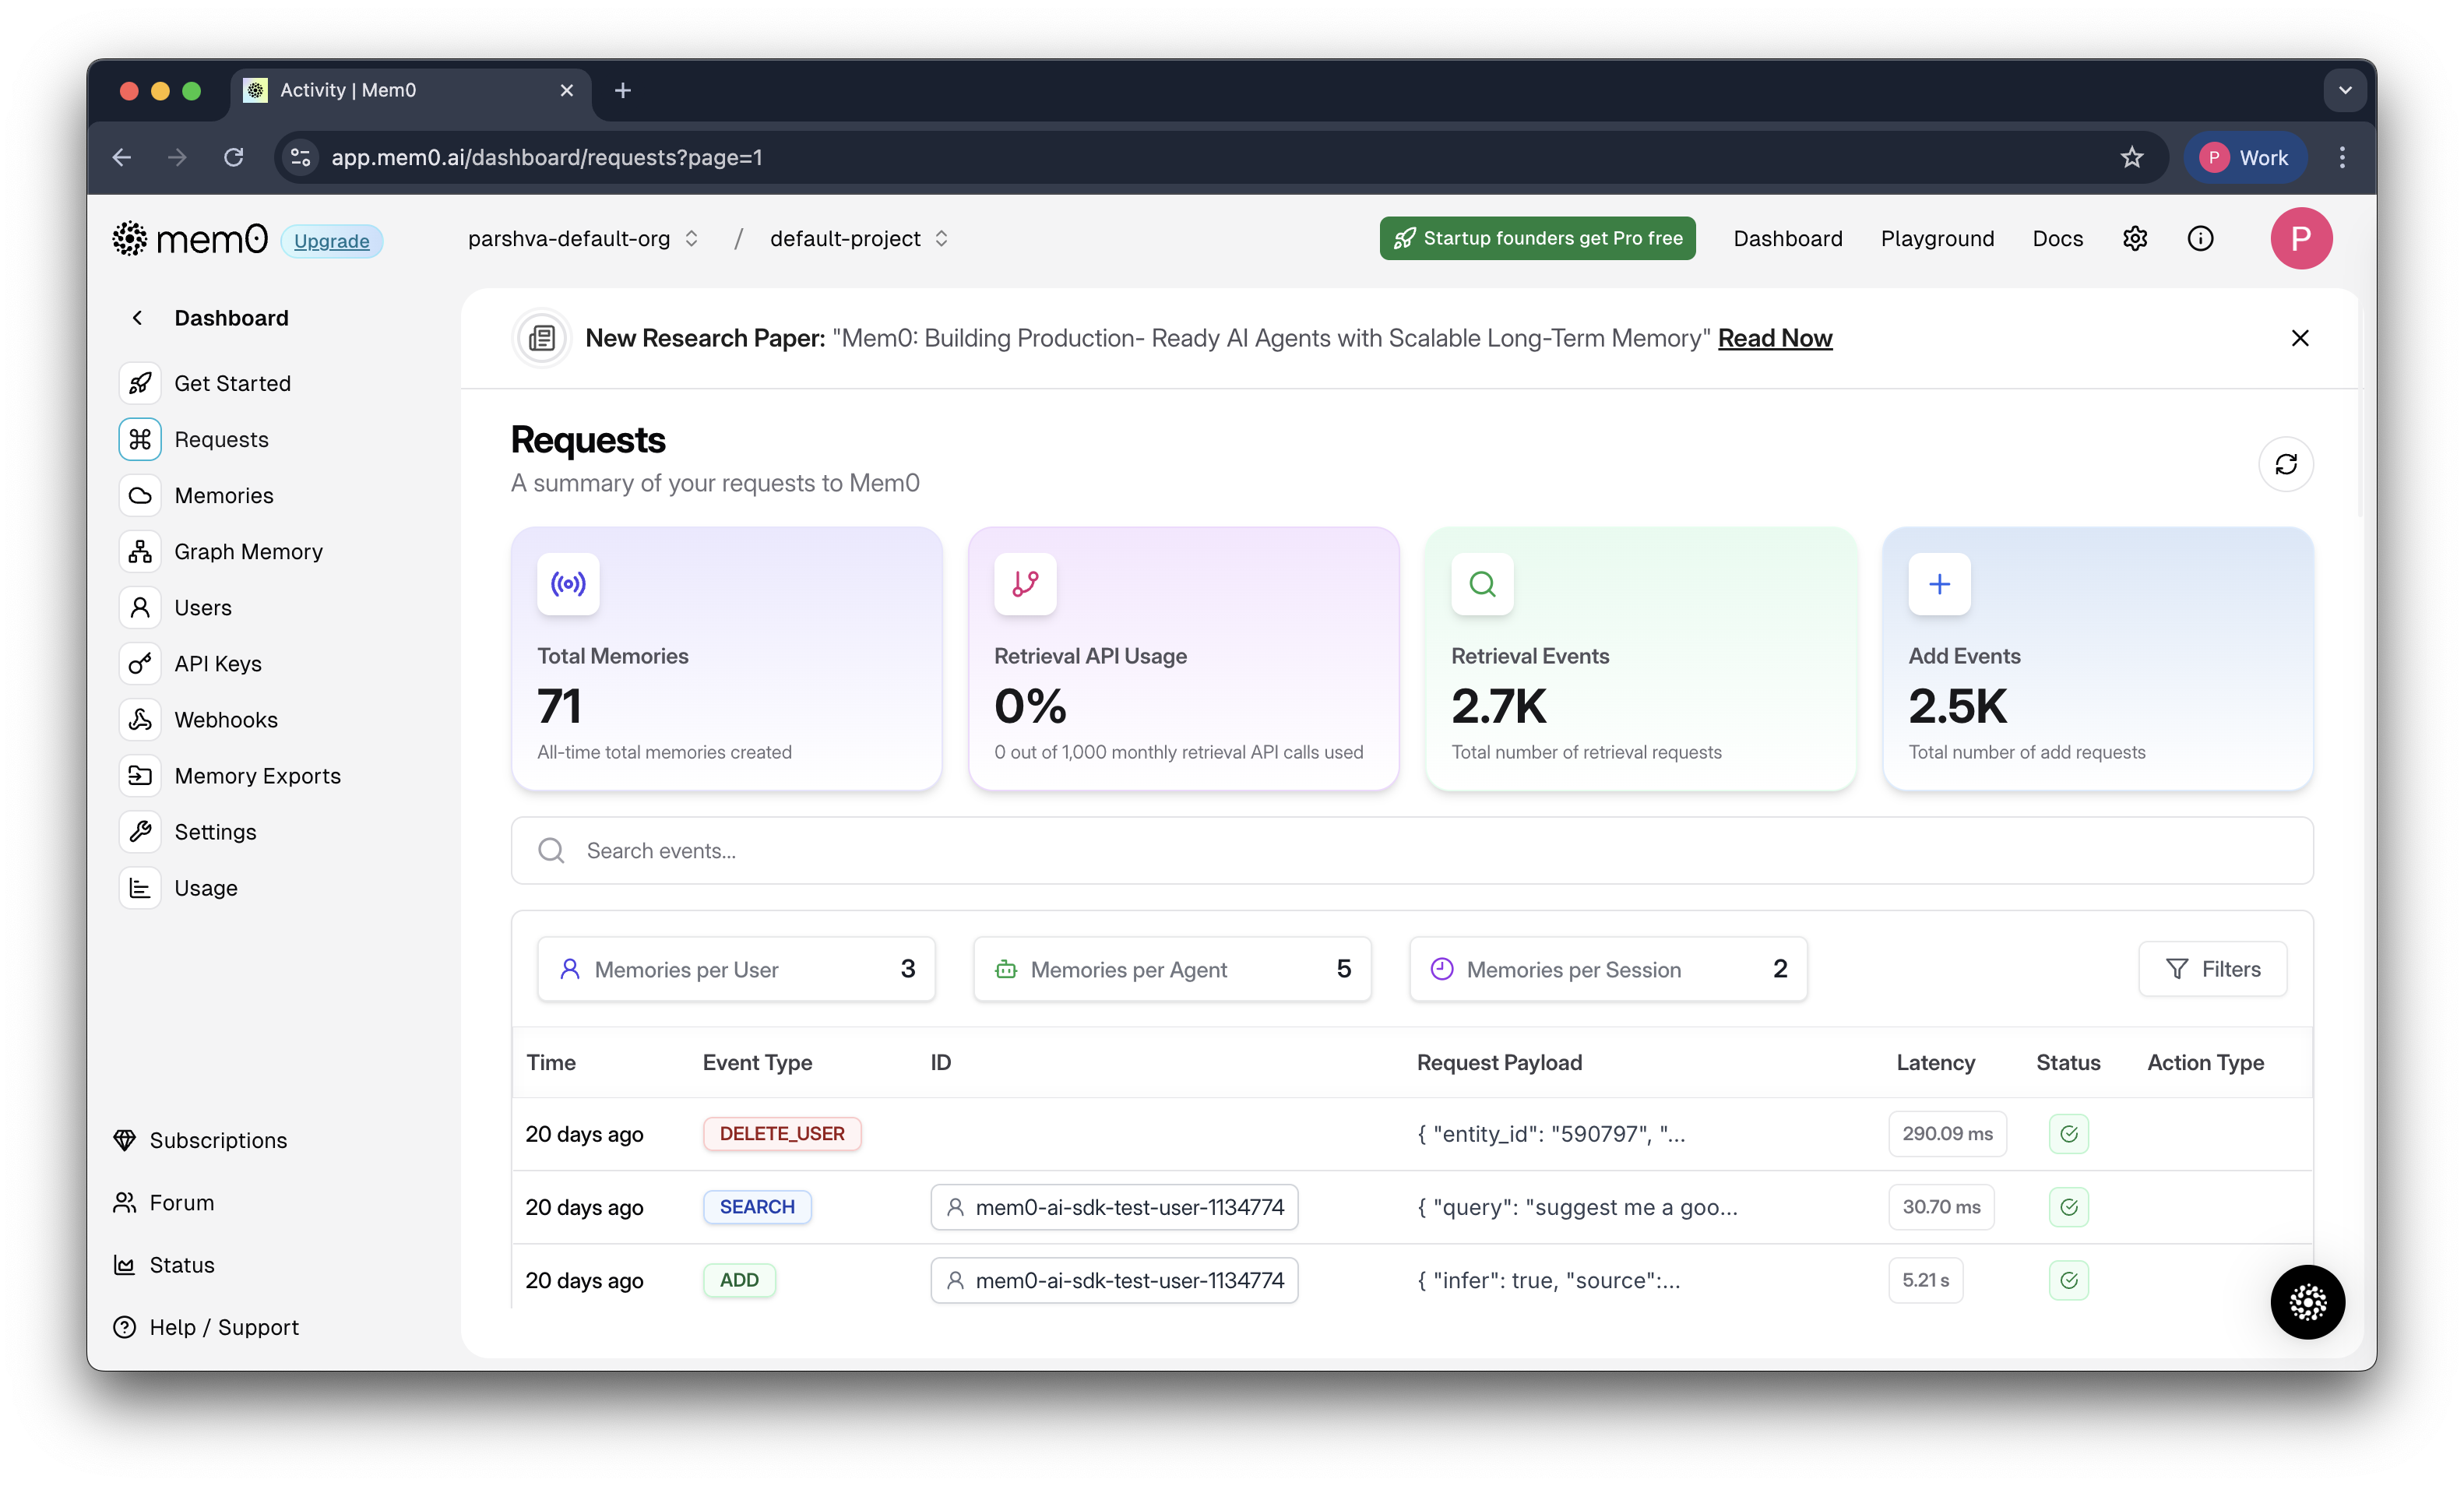Click the Startup founders get Pro free button

(x=1537, y=239)
